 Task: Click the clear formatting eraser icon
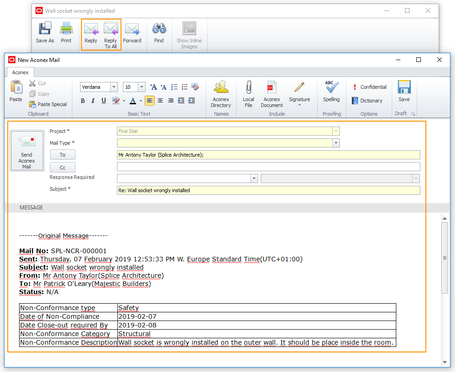pyautogui.click(x=195, y=87)
